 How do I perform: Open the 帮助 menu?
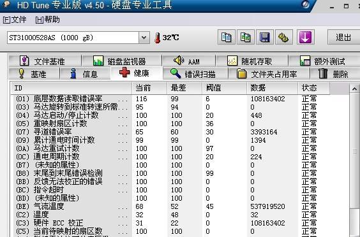click(48, 20)
